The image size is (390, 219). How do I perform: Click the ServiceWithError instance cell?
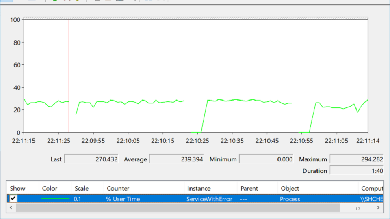210,199
